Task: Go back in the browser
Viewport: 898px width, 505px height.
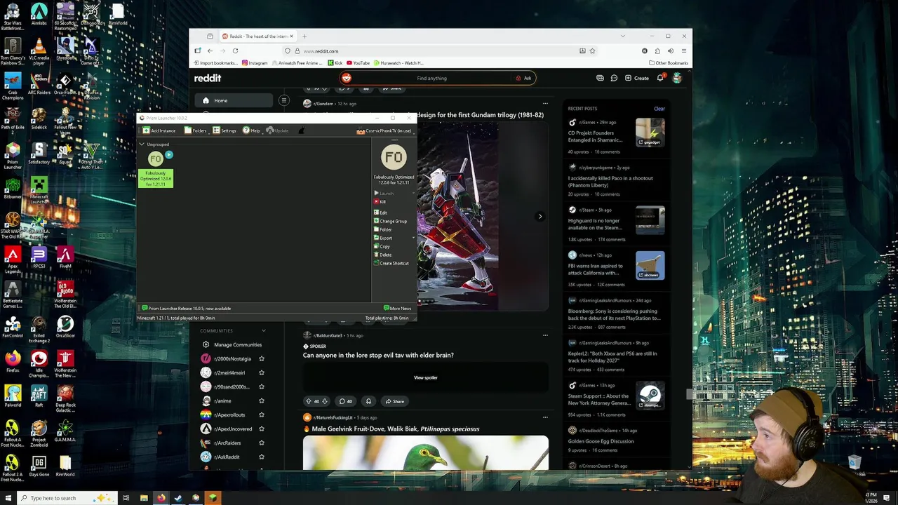Action: 209,50
